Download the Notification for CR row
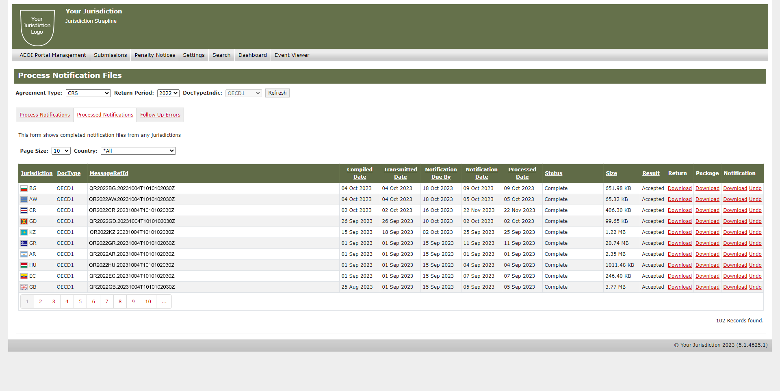780x391 pixels. click(x=735, y=210)
